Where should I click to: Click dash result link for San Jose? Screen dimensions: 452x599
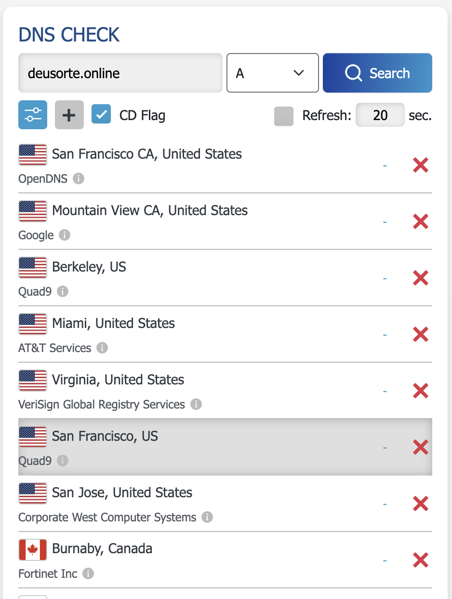click(385, 504)
